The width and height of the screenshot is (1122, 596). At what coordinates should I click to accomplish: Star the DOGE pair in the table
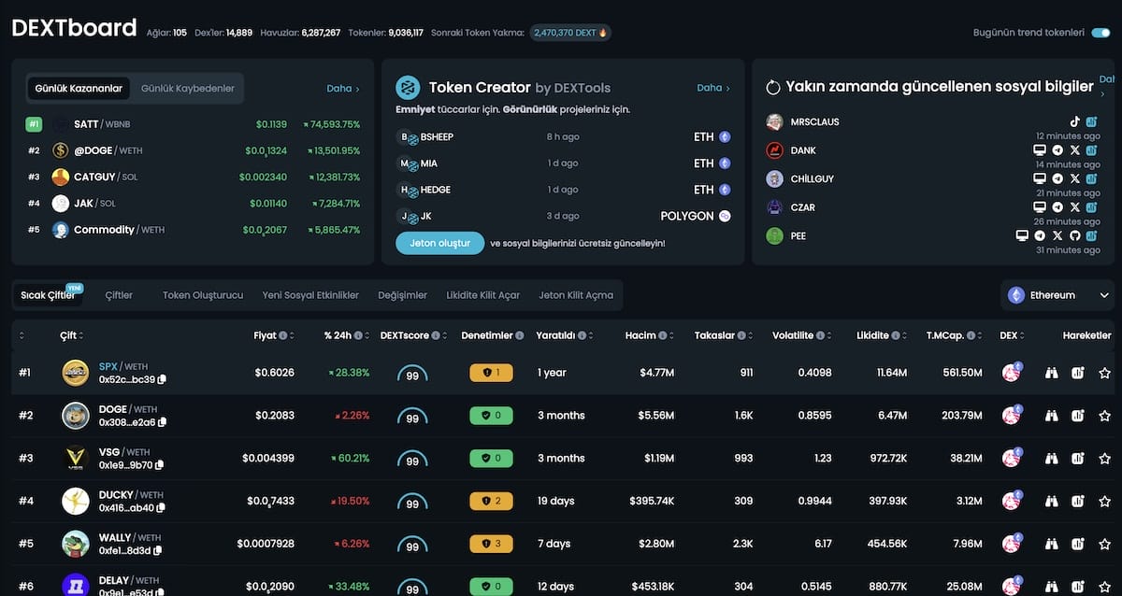point(1104,416)
